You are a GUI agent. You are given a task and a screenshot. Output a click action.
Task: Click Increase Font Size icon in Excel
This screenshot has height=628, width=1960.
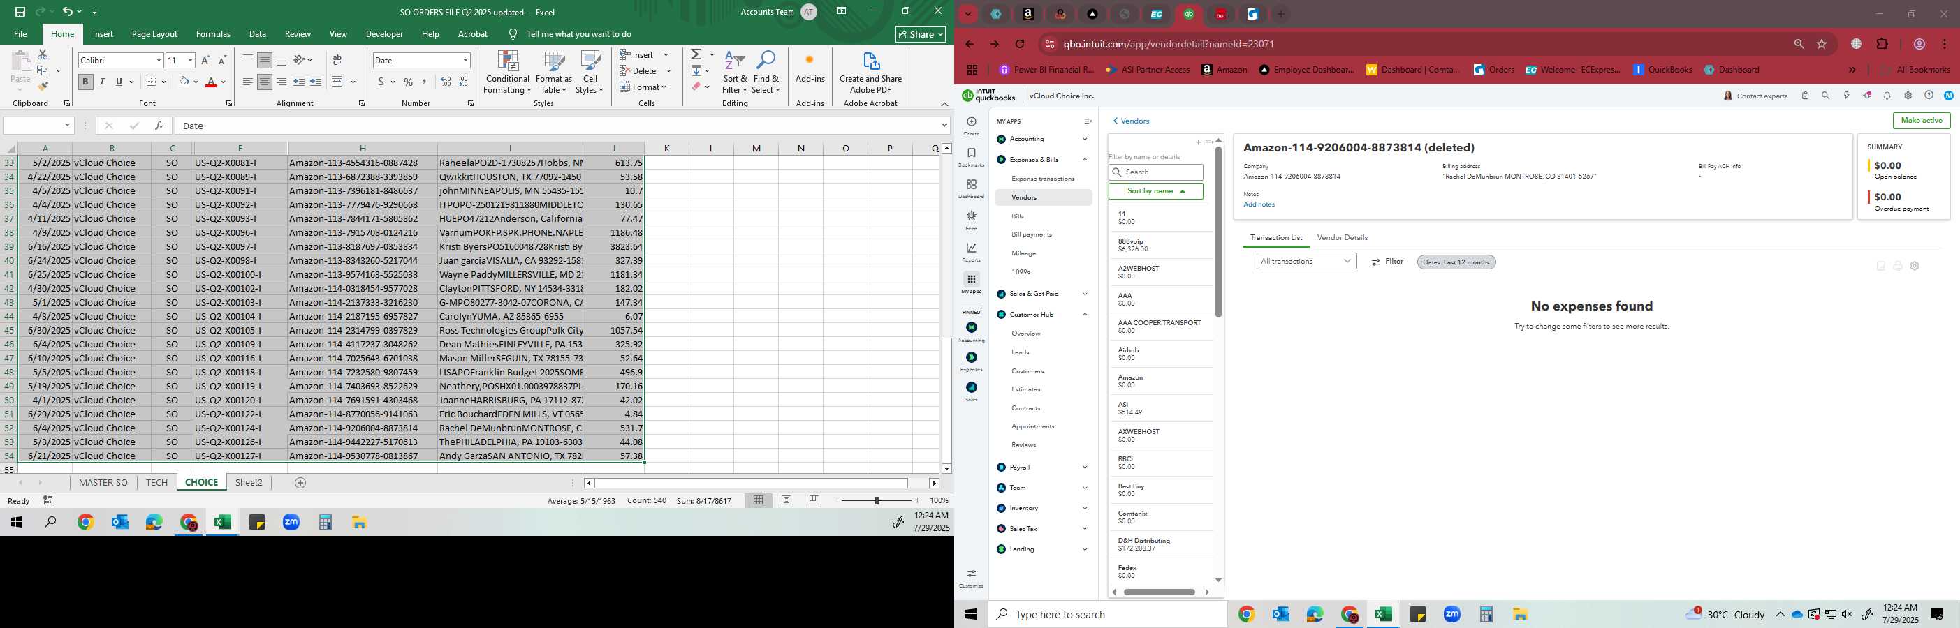coord(205,60)
